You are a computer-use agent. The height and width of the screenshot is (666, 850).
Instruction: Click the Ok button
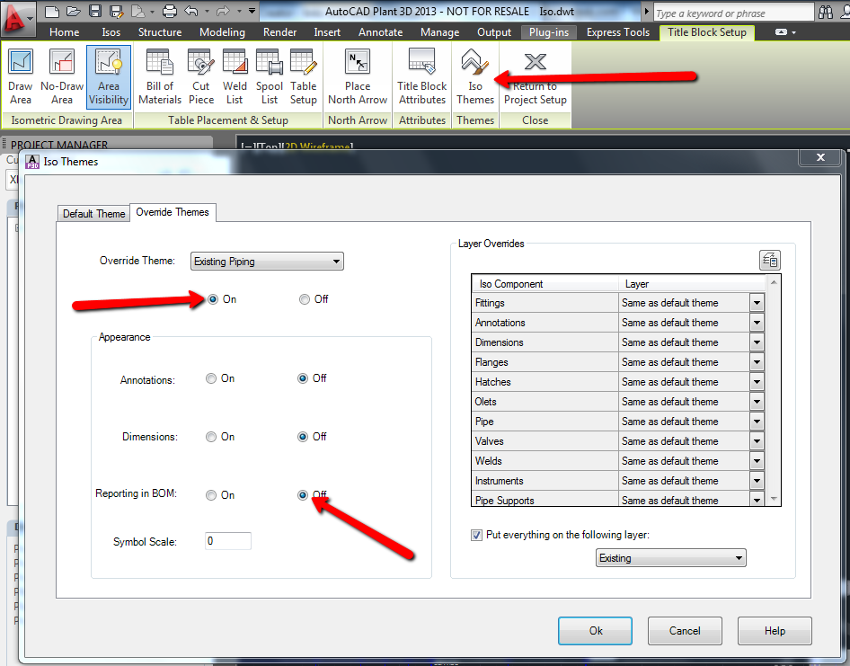595,630
